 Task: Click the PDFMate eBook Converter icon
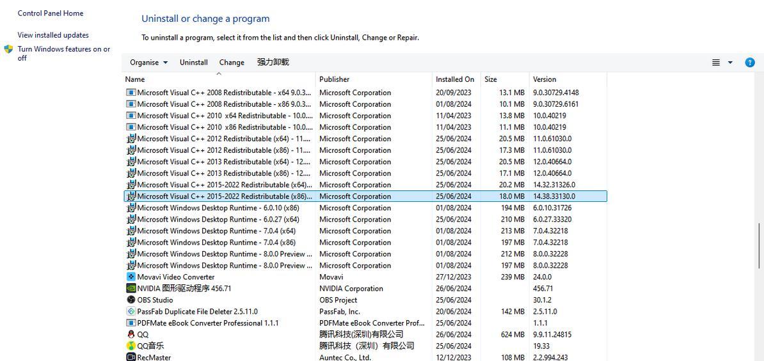coord(131,323)
